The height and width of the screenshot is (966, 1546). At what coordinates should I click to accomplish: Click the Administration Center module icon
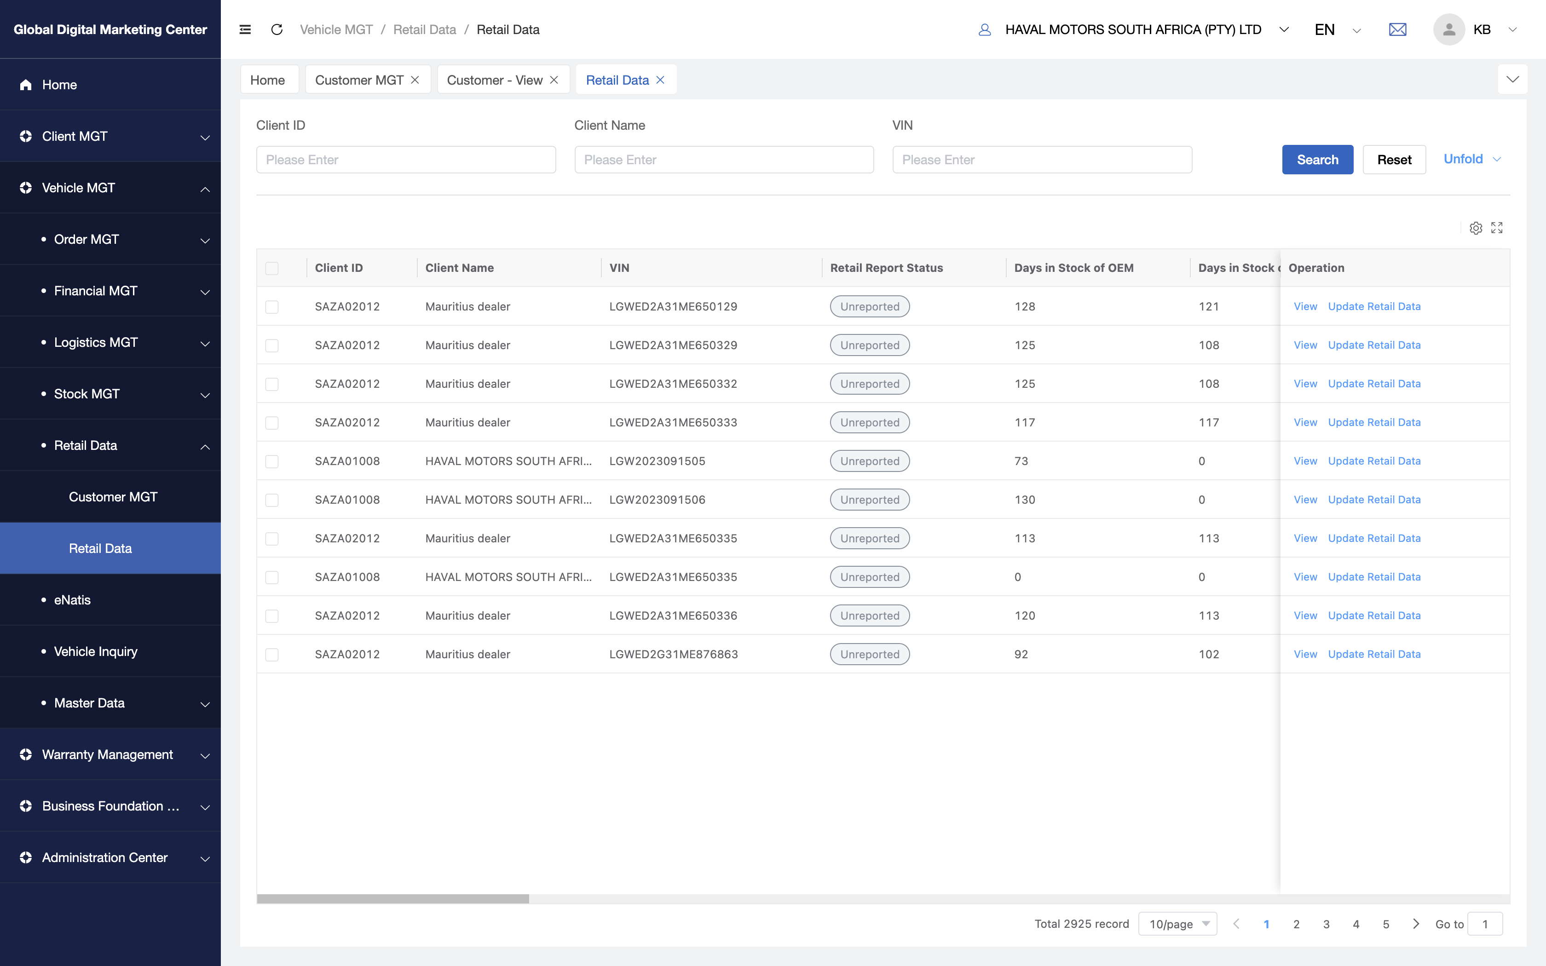(x=26, y=858)
